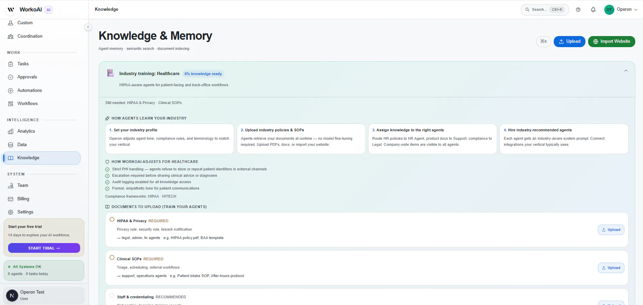643x305 pixels.
Task: Click the sparkle icon beside How Agents Learn
Action: click(x=107, y=118)
